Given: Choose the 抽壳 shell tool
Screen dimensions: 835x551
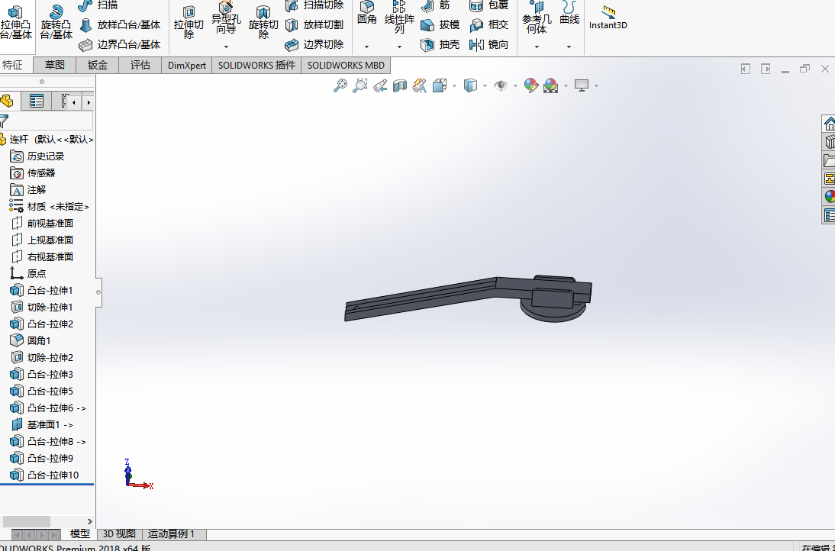Looking at the screenshot, I should pos(440,45).
